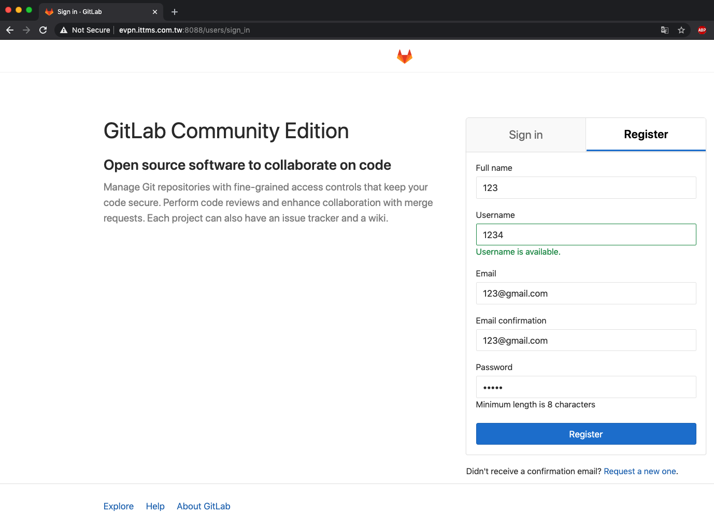Submit the form with the Register button
This screenshot has height=513, width=714.
pos(586,434)
